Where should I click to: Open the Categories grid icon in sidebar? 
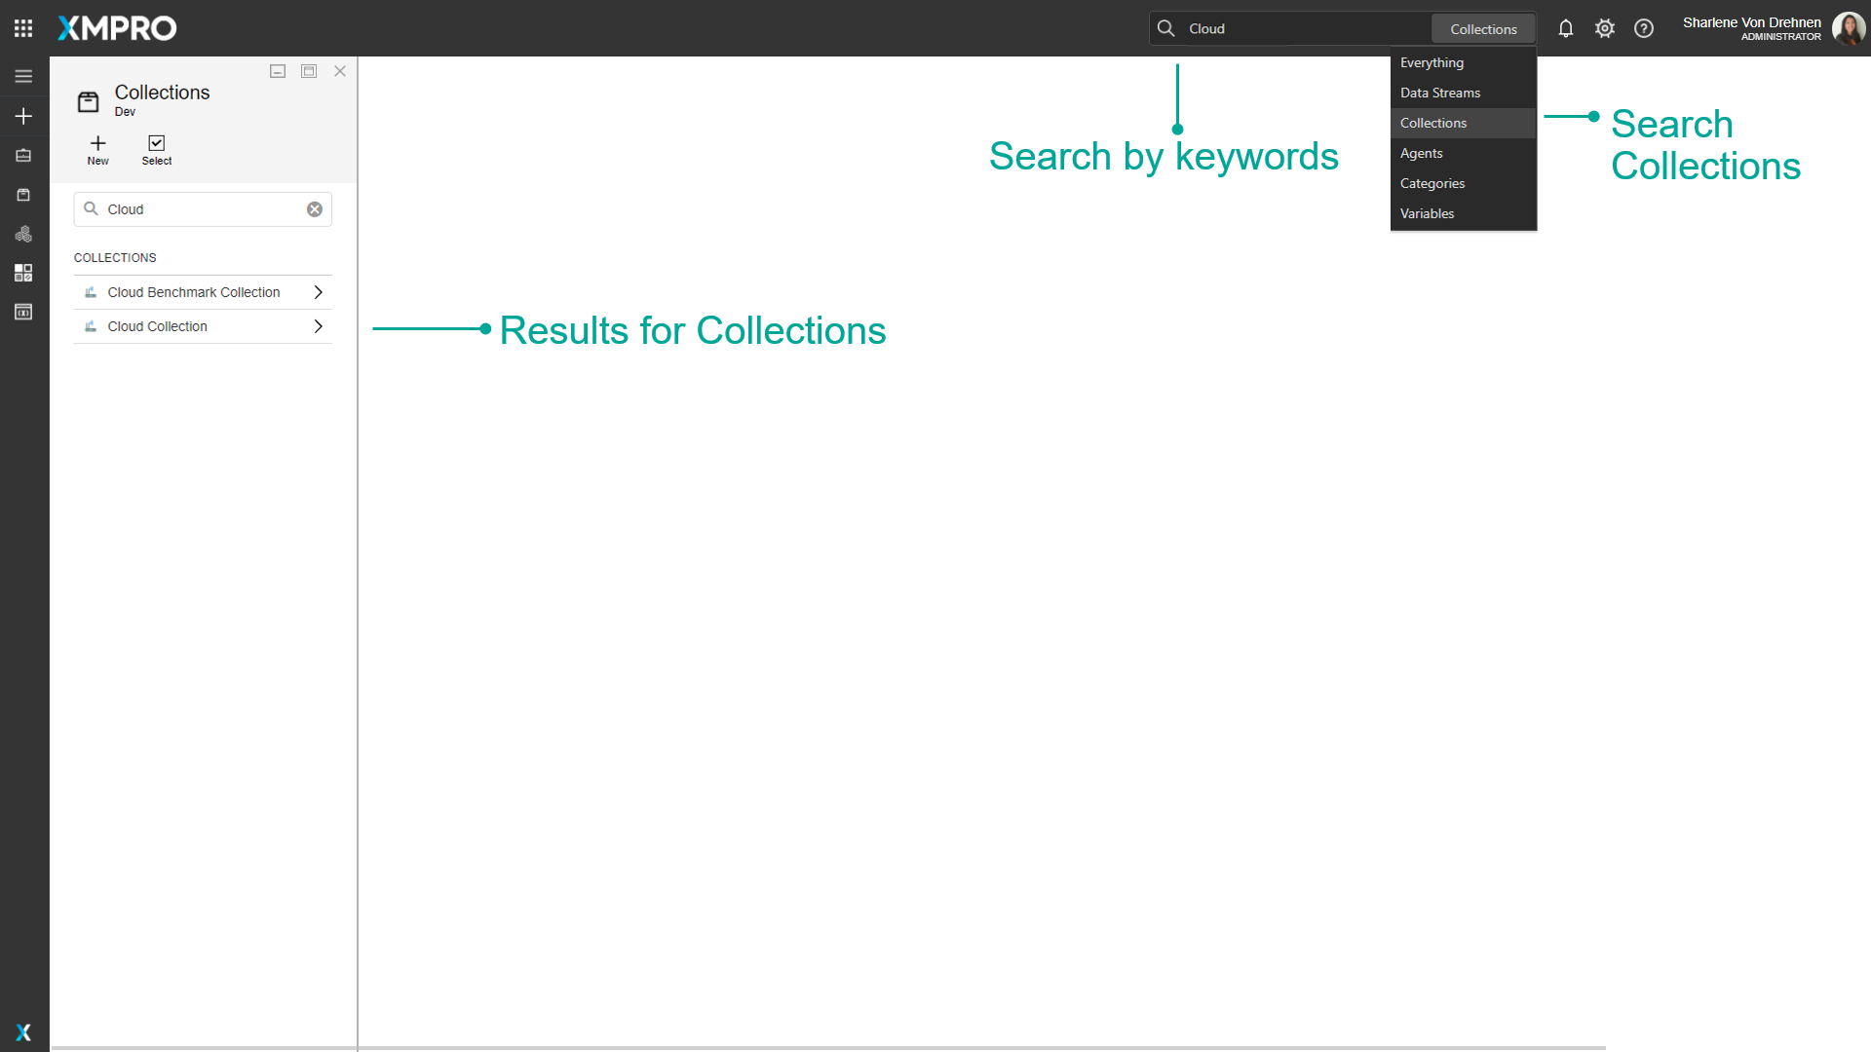[x=22, y=273]
